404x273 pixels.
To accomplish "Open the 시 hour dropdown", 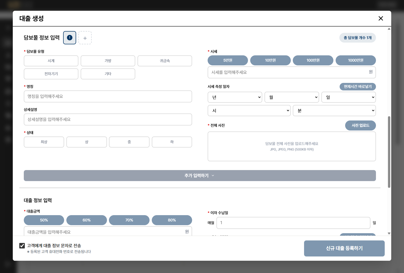I will pos(249,111).
